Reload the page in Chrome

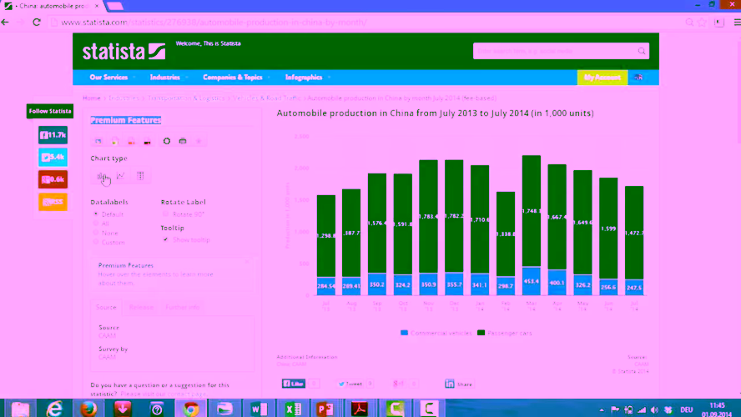(x=37, y=23)
